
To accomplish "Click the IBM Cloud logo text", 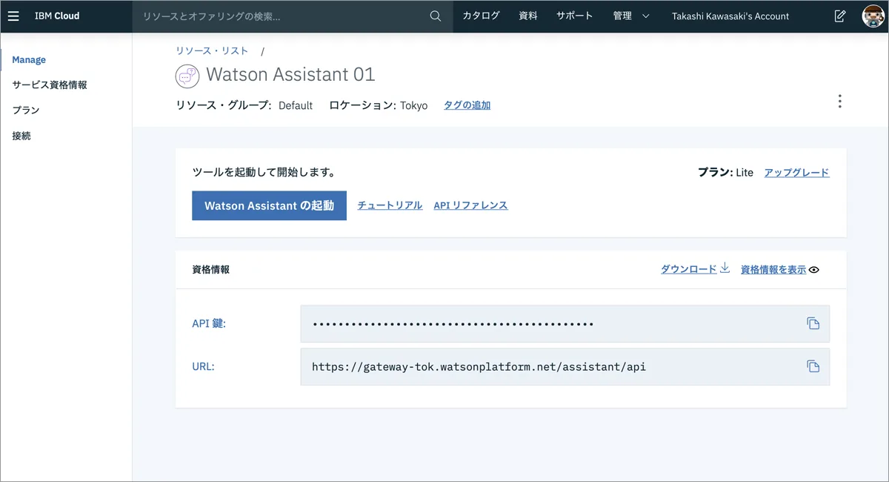I will pyautogui.click(x=57, y=16).
